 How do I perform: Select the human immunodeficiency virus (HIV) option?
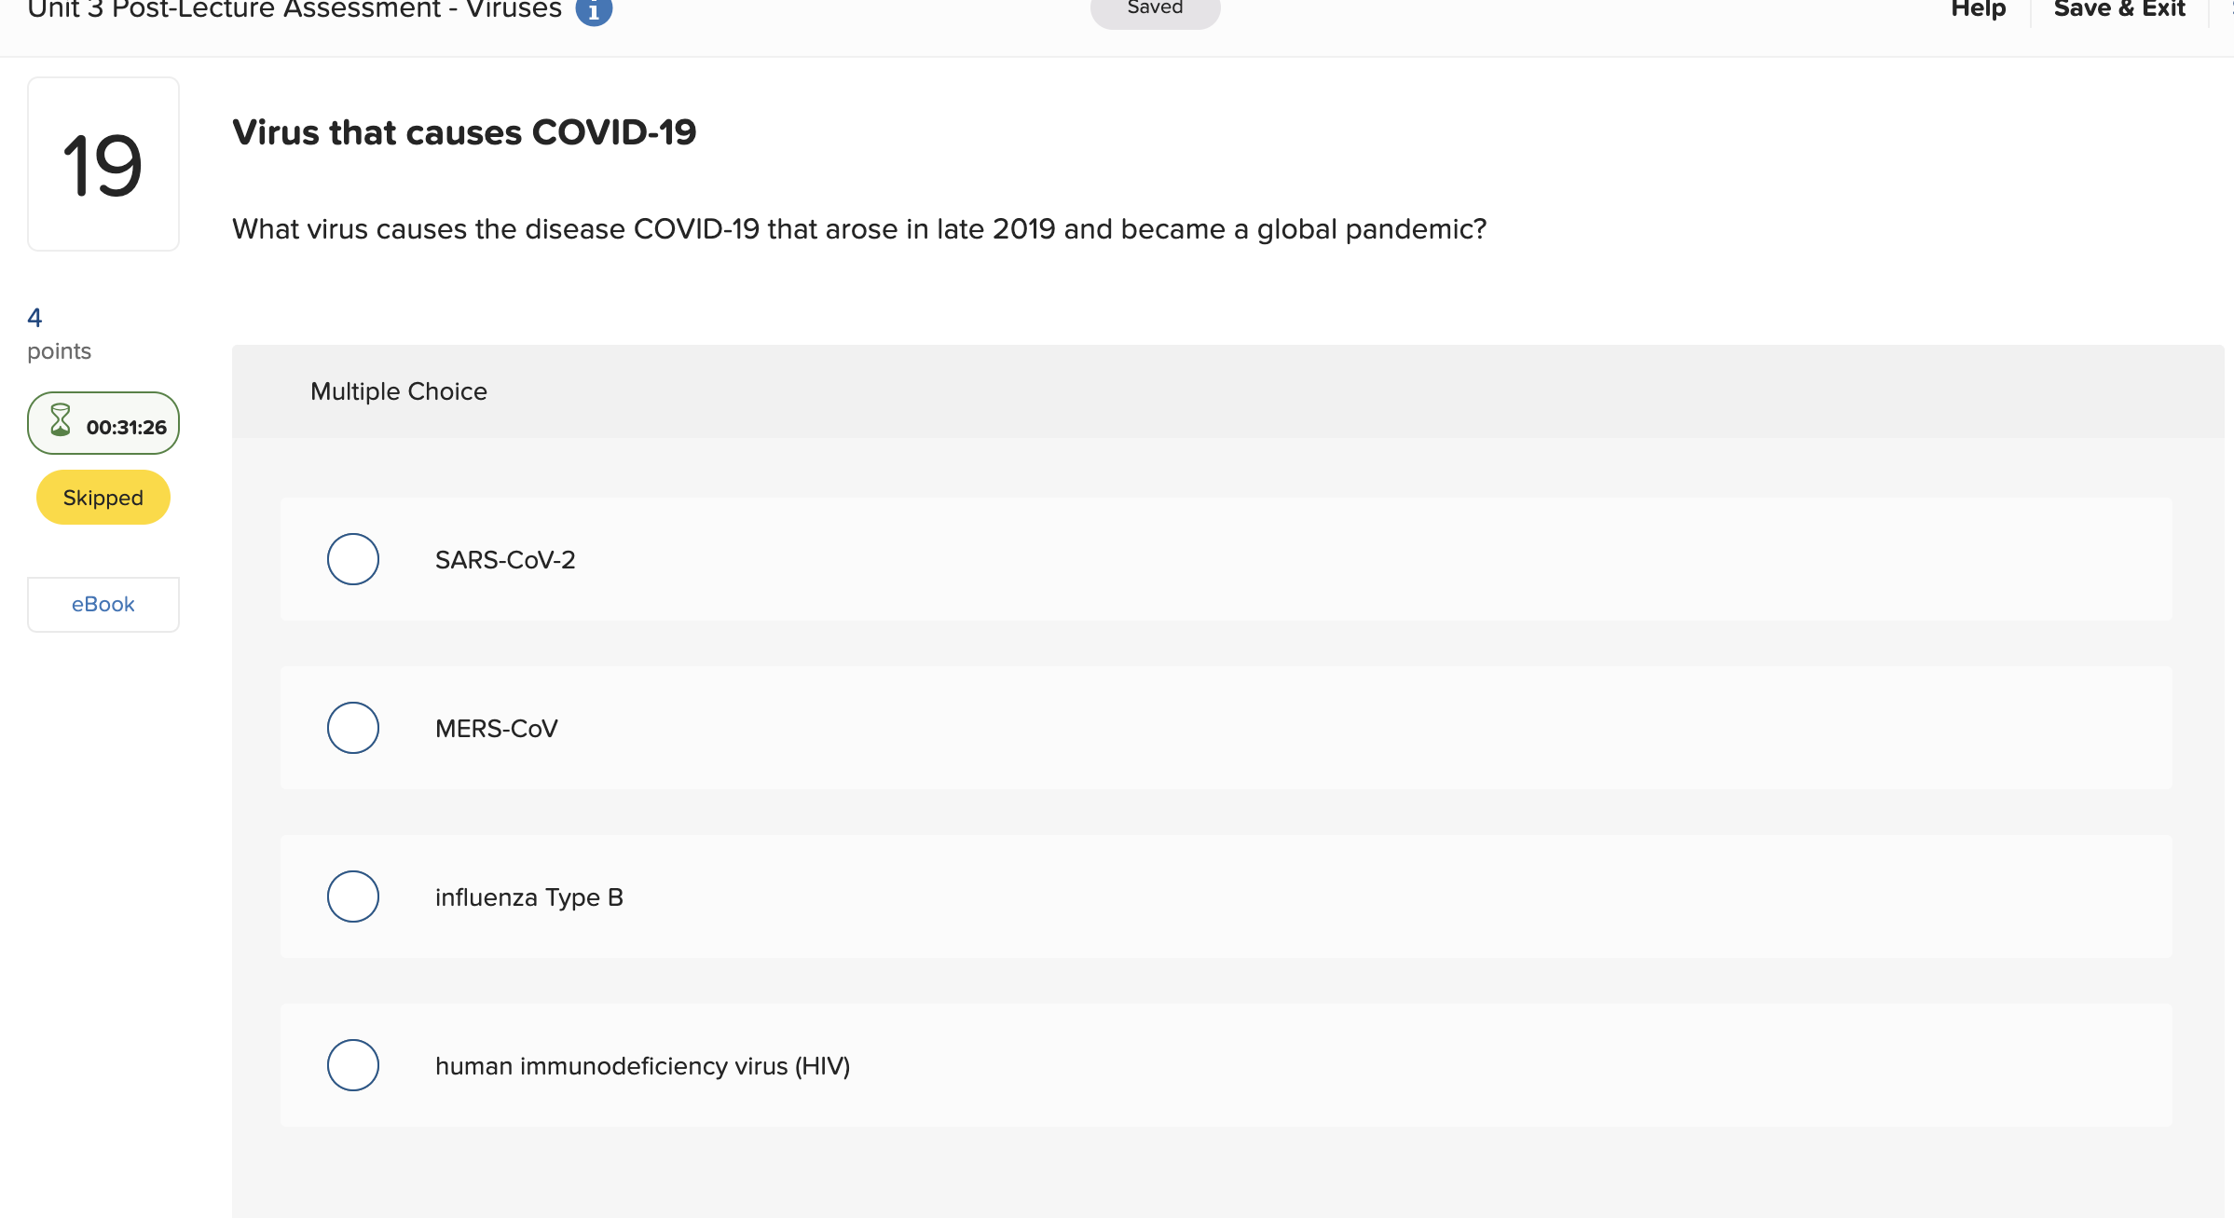[352, 1065]
